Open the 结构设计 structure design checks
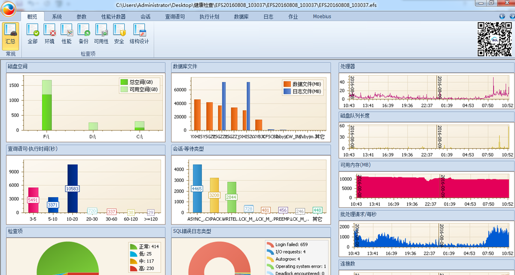The height and width of the screenshot is (275, 515). tap(139, 34)
